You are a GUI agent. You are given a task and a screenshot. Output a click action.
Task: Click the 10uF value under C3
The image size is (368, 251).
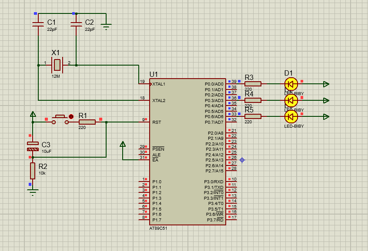pos(46,152)
